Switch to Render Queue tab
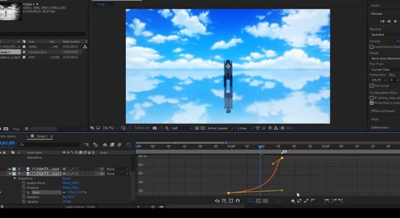 tap(8, 136)
